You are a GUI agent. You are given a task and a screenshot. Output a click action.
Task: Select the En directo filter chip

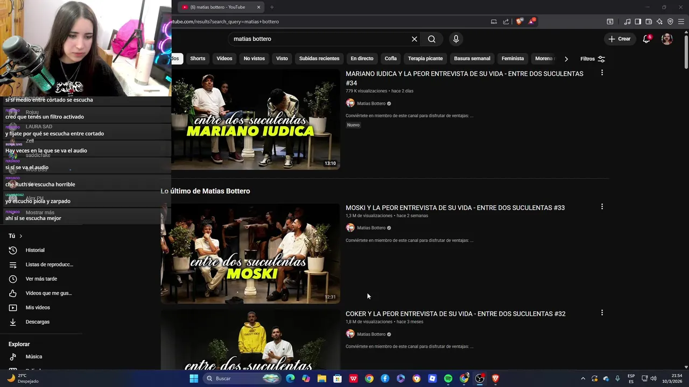[x=362, y=59]
